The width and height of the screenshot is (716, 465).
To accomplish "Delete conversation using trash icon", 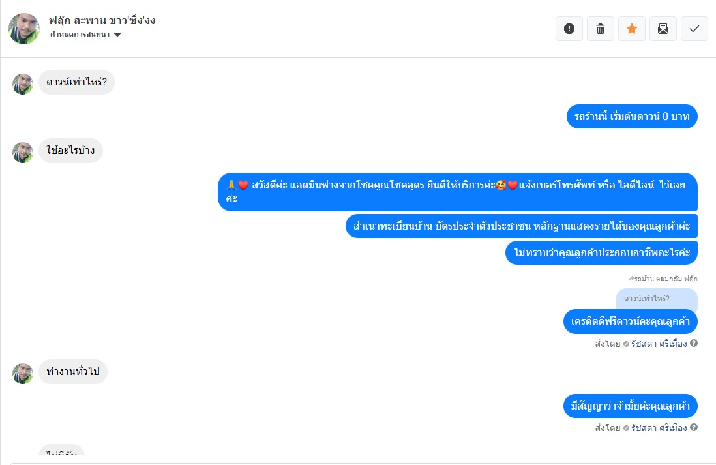I will (601, 29).
